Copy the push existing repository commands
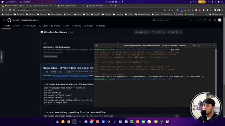 click(177, 116)
